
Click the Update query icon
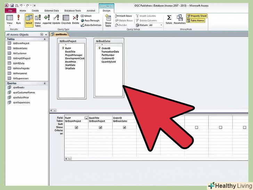coord(56,18)
